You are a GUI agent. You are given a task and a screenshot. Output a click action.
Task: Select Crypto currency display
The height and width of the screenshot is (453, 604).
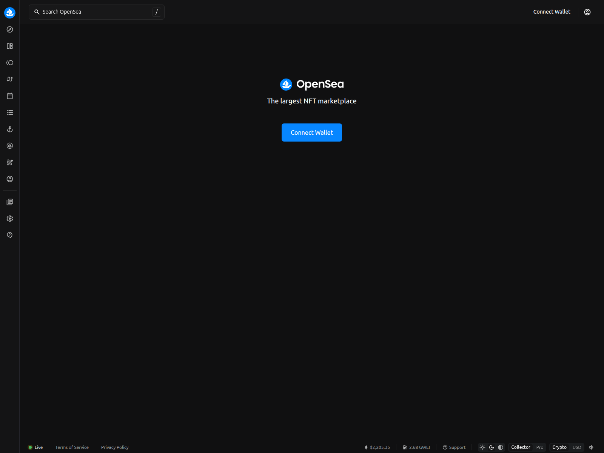click(x=559, y=447)
